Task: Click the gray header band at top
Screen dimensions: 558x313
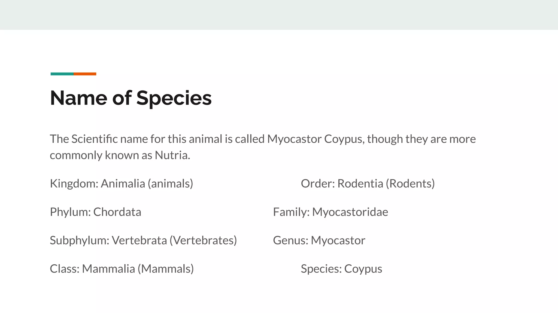Action: click(279, 15)
